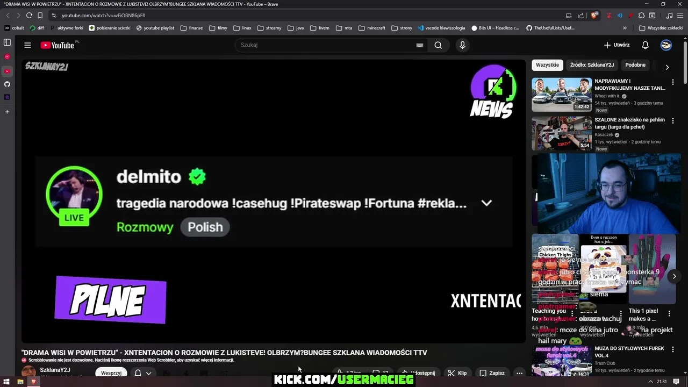
Task: Open the filmy bookmarks folder
Action: [218, 28]
